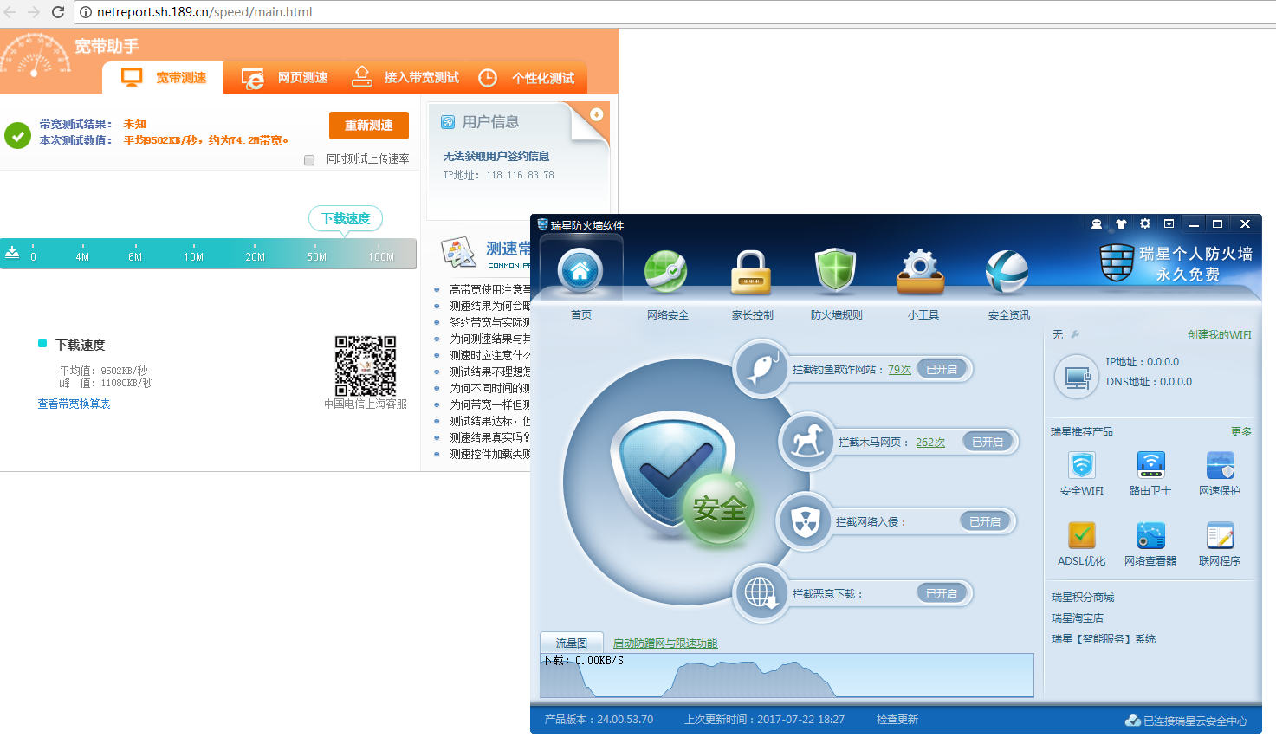Launch the 网速保护 icon
Screen dimensions: 1276x750
[1220, 466]
